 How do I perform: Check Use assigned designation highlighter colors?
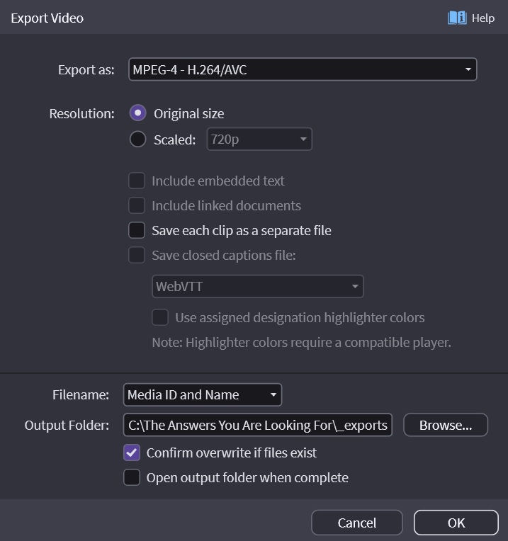161,317
